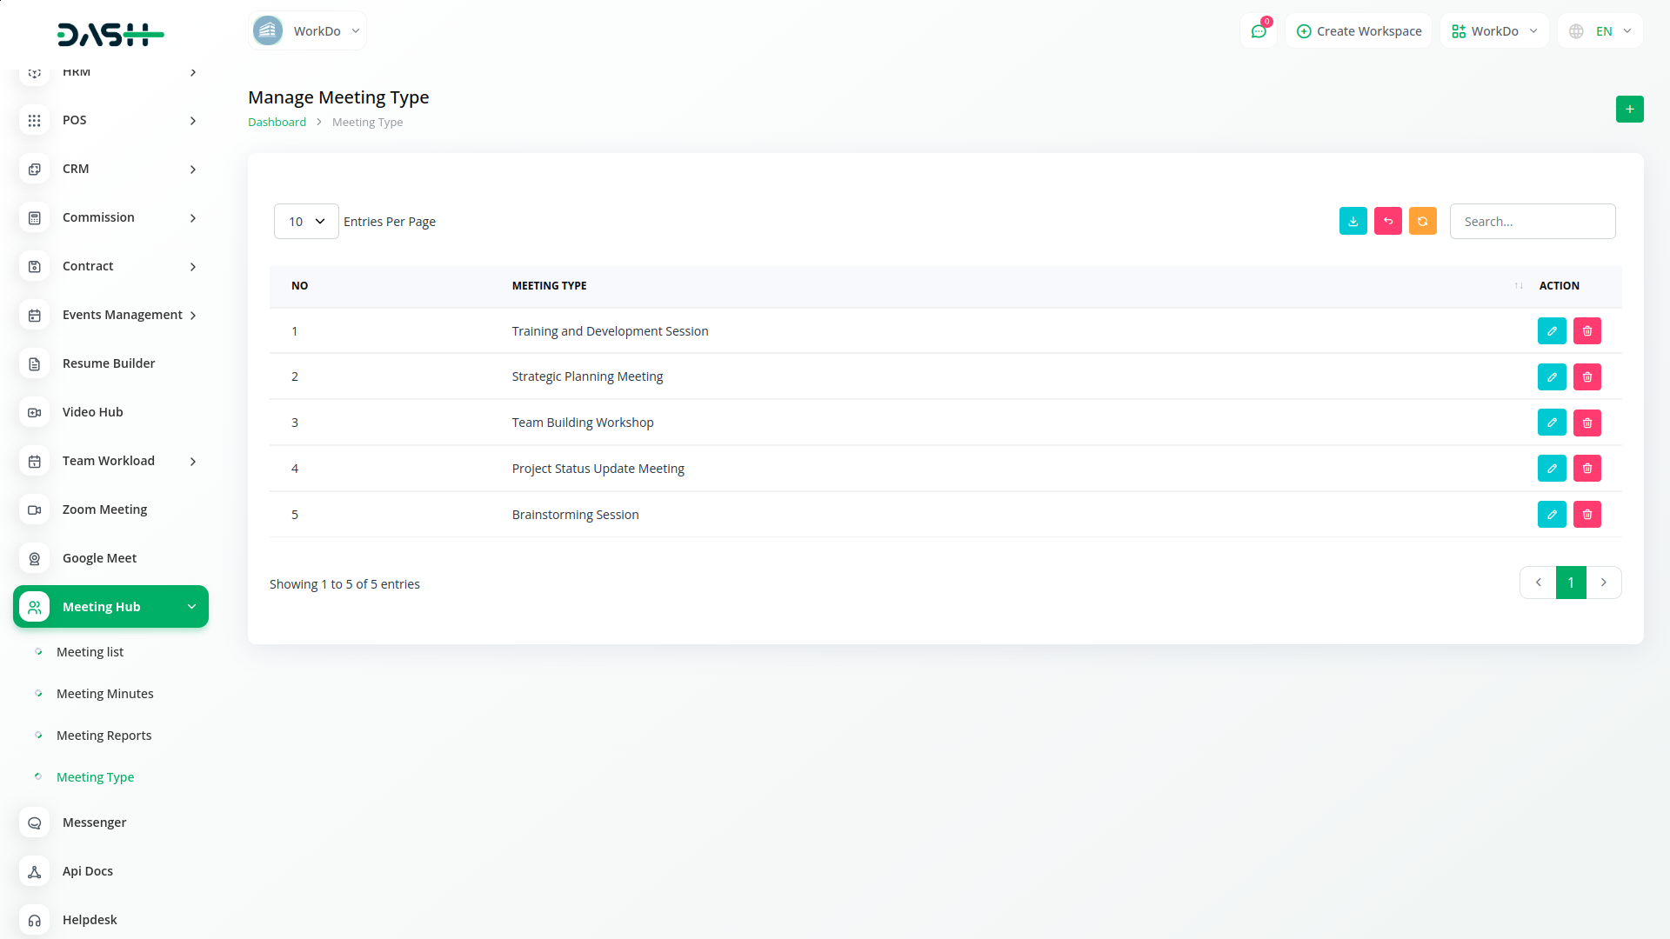Click the orange refresh icon button
This screenshot has height=939, width=1670.
click(1422, 221)
